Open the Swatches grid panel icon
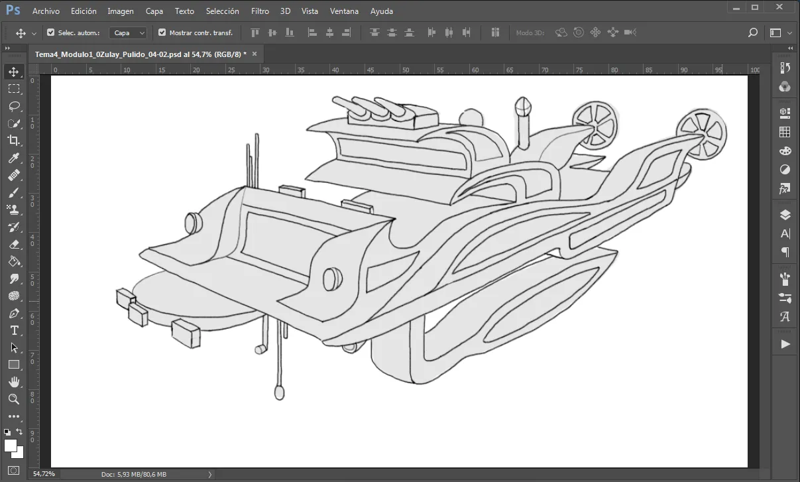The width and height of the screenshot is (800, 482). point(785,132)
